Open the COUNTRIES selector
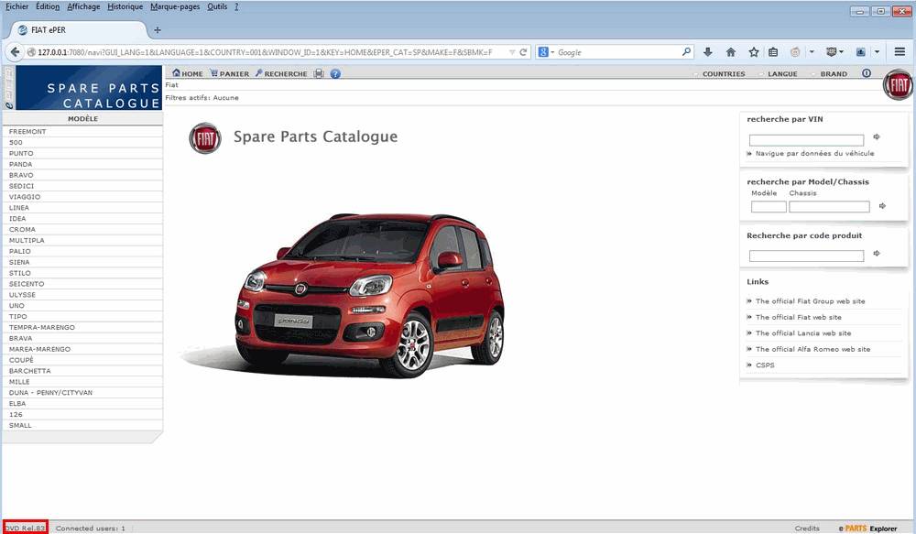This screenshot has height=534, width=916. point(724,73)
